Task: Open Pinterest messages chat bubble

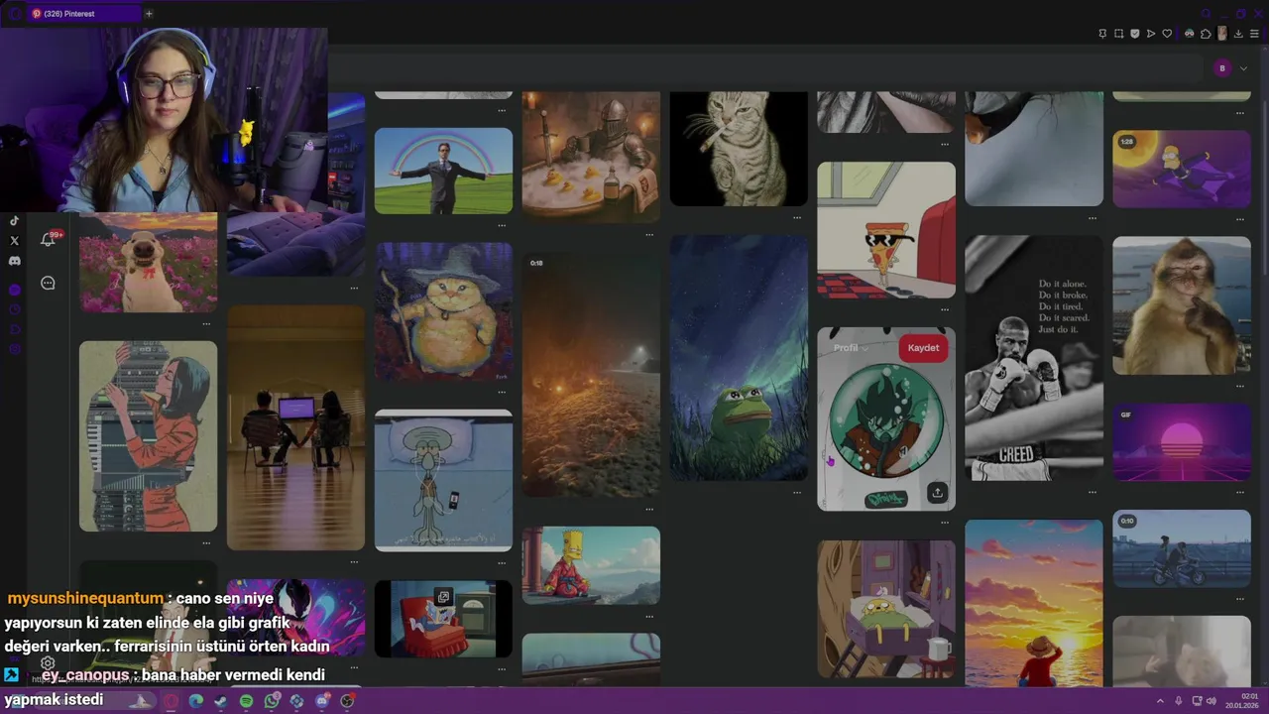Action: [48, 283]
